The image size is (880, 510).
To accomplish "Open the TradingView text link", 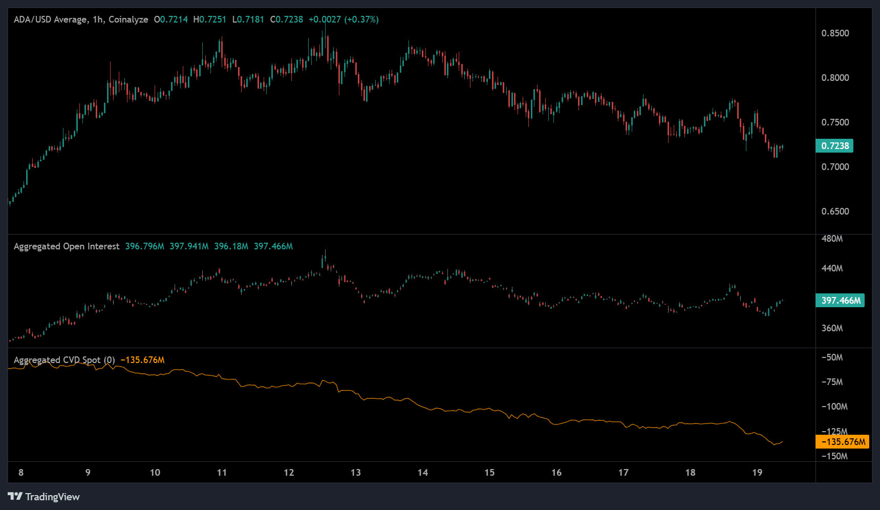I will tap(52, 497).
